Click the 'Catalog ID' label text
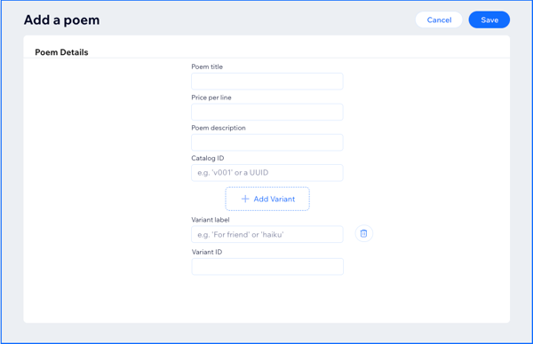Screen dimensions: 533x344 click(208, 158)
